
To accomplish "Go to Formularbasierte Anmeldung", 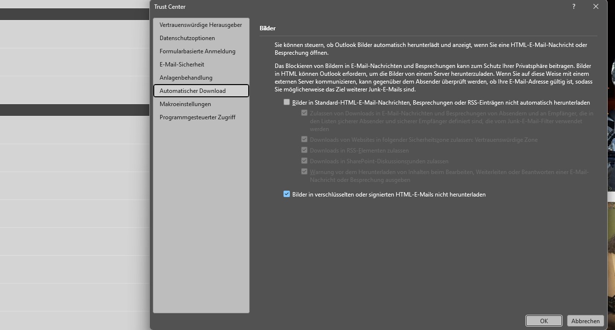I will tap(201, 51).
